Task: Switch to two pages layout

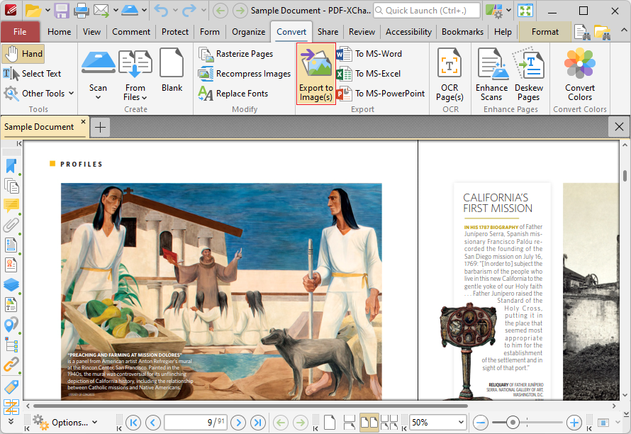Action: click(x=369, y=423)
